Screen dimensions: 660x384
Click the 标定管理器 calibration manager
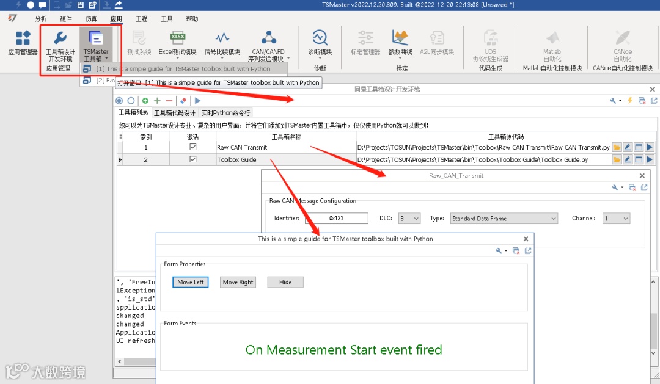[365, 43]
